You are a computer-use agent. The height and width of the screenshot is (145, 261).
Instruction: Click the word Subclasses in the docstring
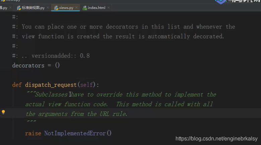(51, 94)
